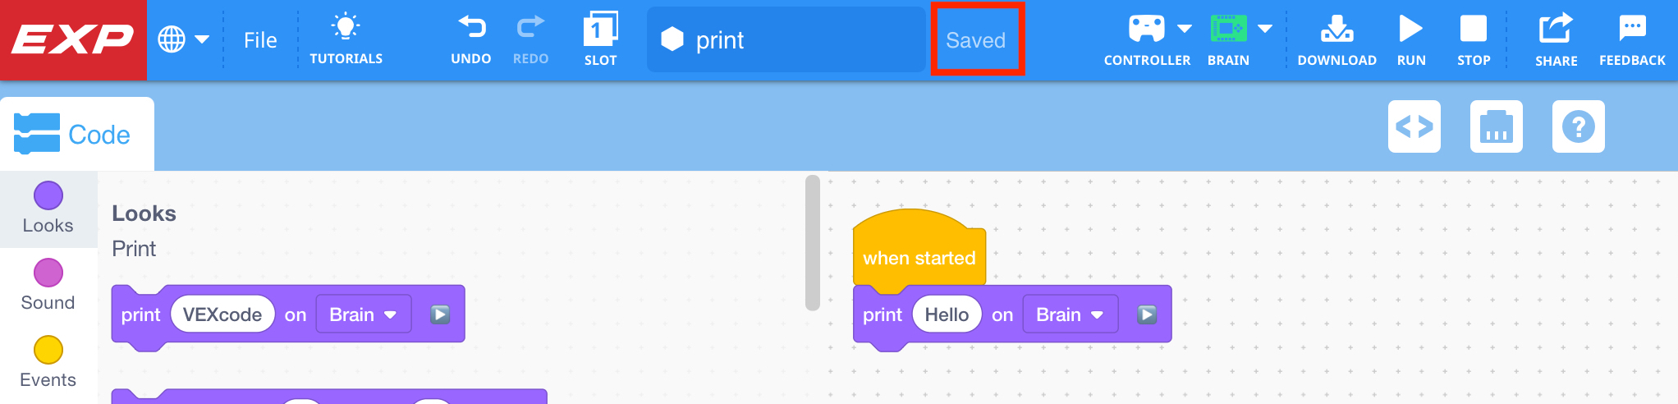Select the Sound block category
The width and height of the screenshot is (1678, 404).
[x=48, y=286]
